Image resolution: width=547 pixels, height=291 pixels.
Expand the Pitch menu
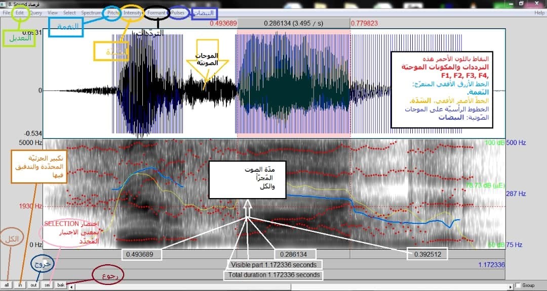[x=112, y=12]
